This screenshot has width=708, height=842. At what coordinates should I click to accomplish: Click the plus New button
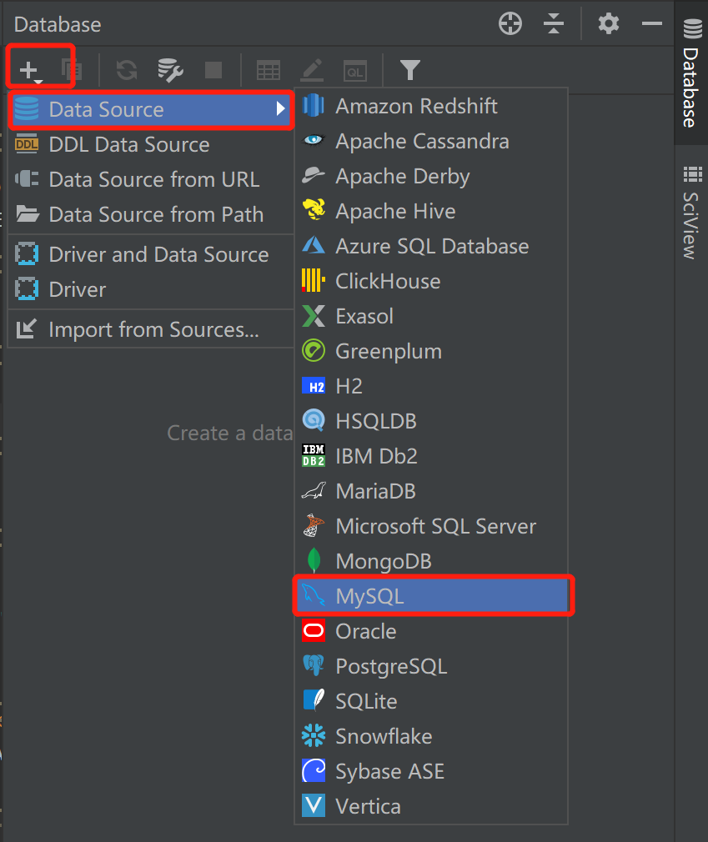pyautogui.click(x=28, y=70)
